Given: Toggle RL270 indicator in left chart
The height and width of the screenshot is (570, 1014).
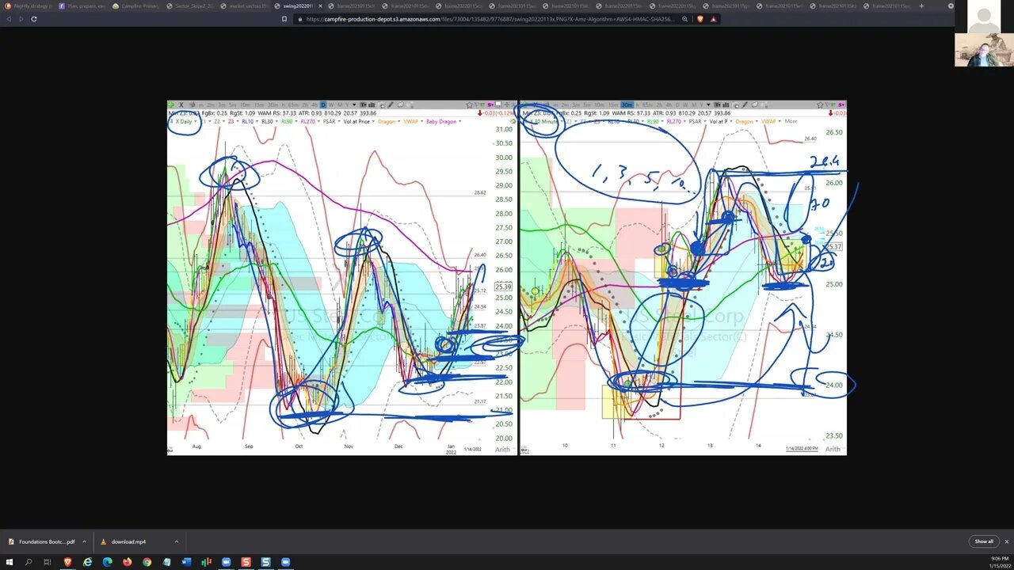Looking at the screenshot, I should tap(308, 121).
